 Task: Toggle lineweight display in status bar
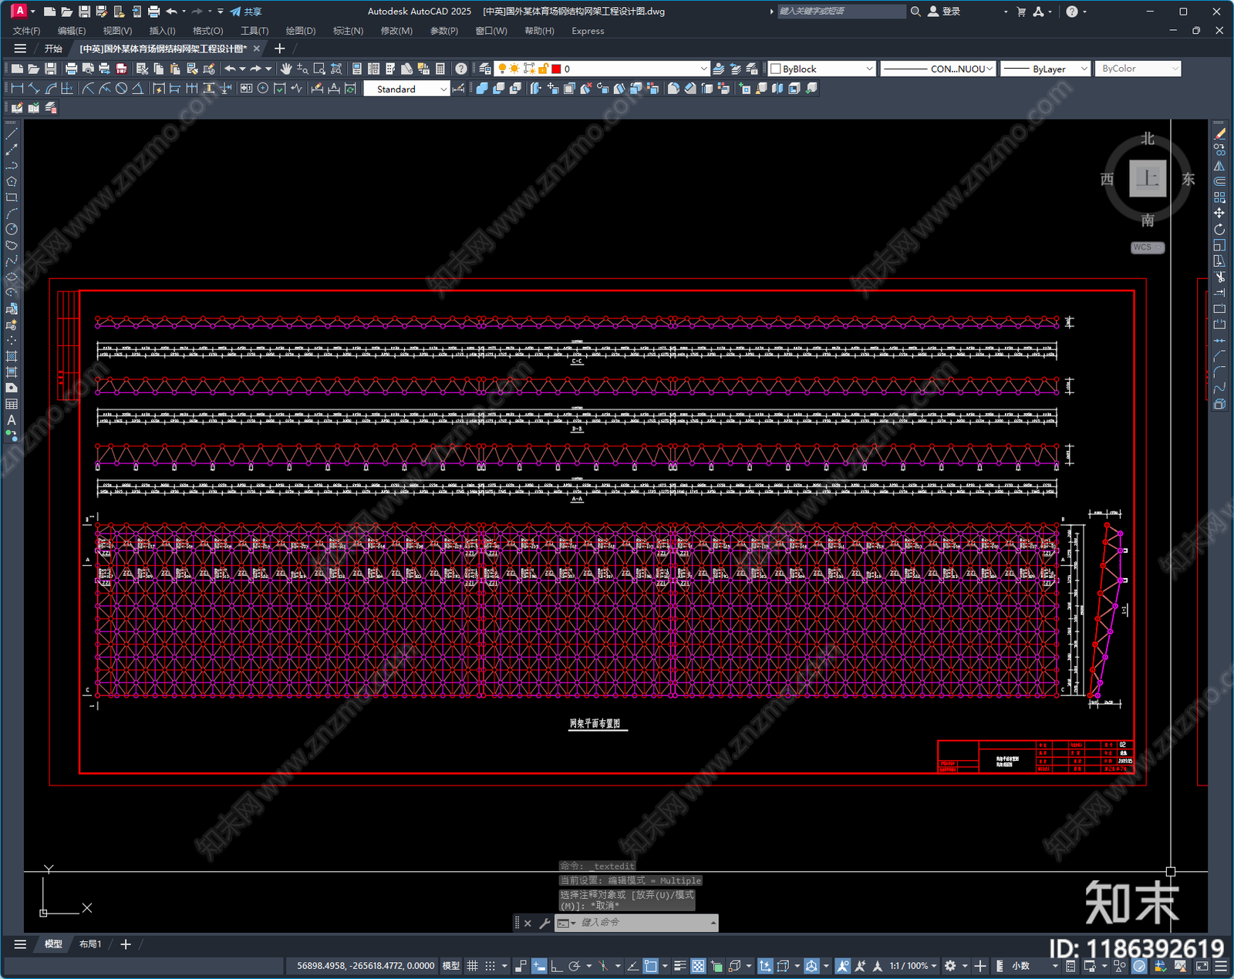(x=680, y=966)
